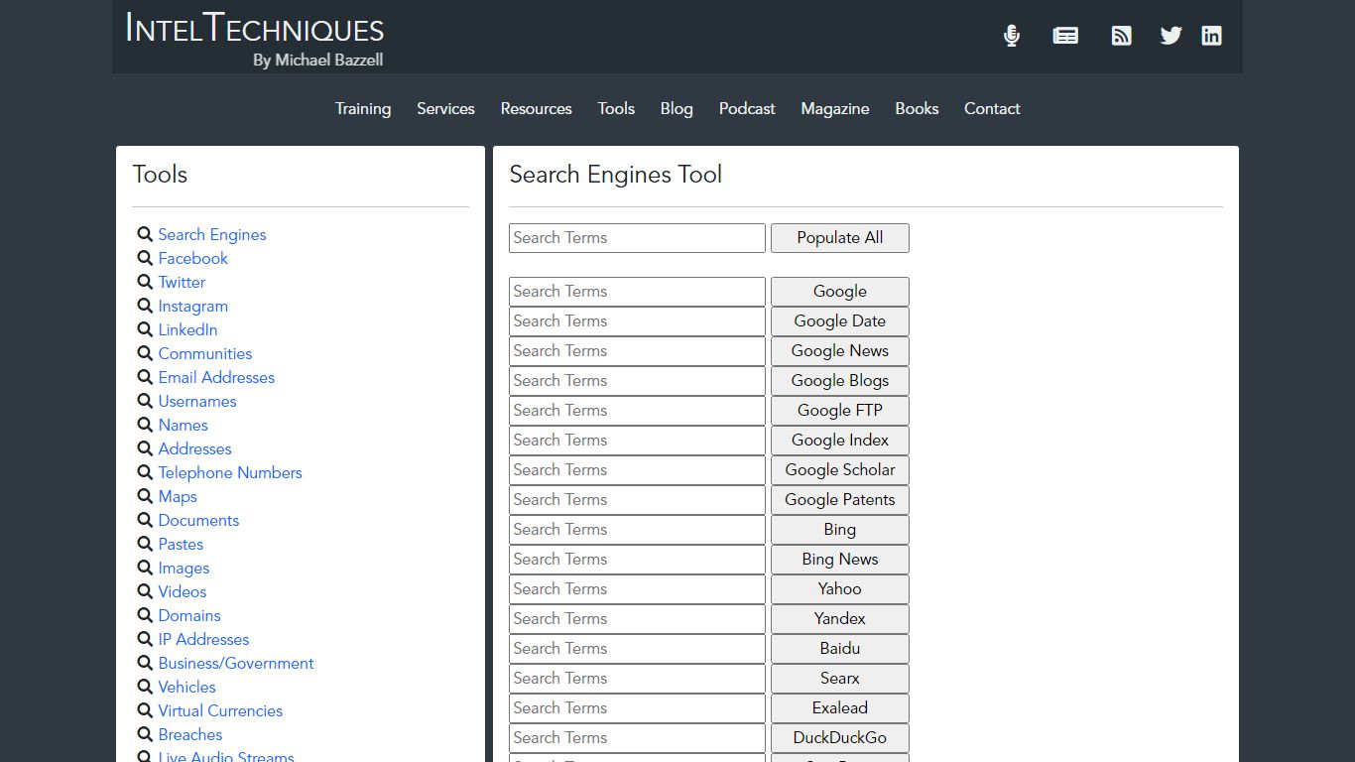The width and height of the screenshot is (1355, 762).
Task: Open the Email Addresses tools link
Action: [216, 378]
